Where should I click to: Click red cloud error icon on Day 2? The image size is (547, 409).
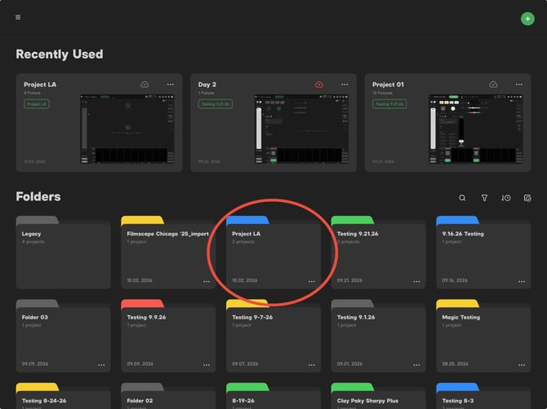coord(319,84)
